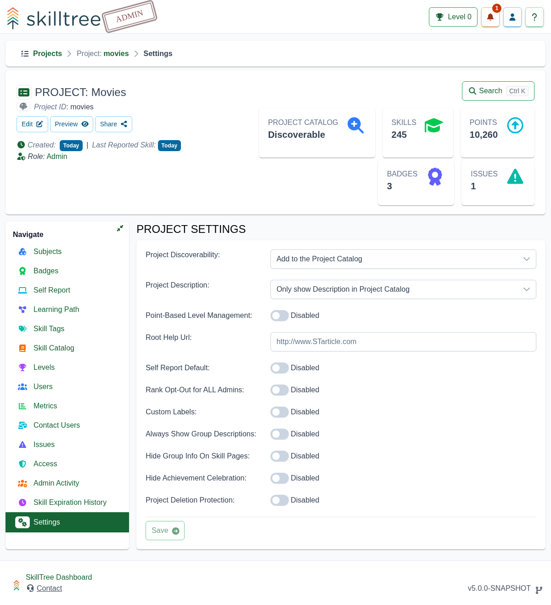Select Admin Activity in the sidebar
Screen dimensions: 551x605
(x=67, y=483)
